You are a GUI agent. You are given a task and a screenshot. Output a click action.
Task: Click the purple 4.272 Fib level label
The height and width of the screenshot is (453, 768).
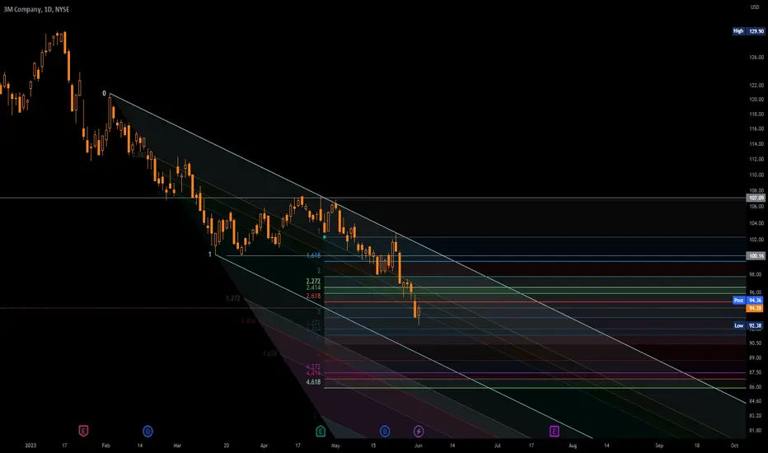pos(313,367)
